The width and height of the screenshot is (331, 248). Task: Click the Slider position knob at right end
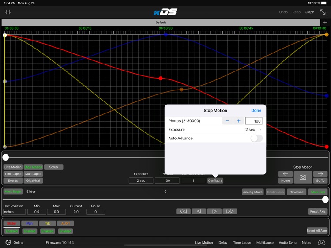pyautogui.click(x=325, y=199)
